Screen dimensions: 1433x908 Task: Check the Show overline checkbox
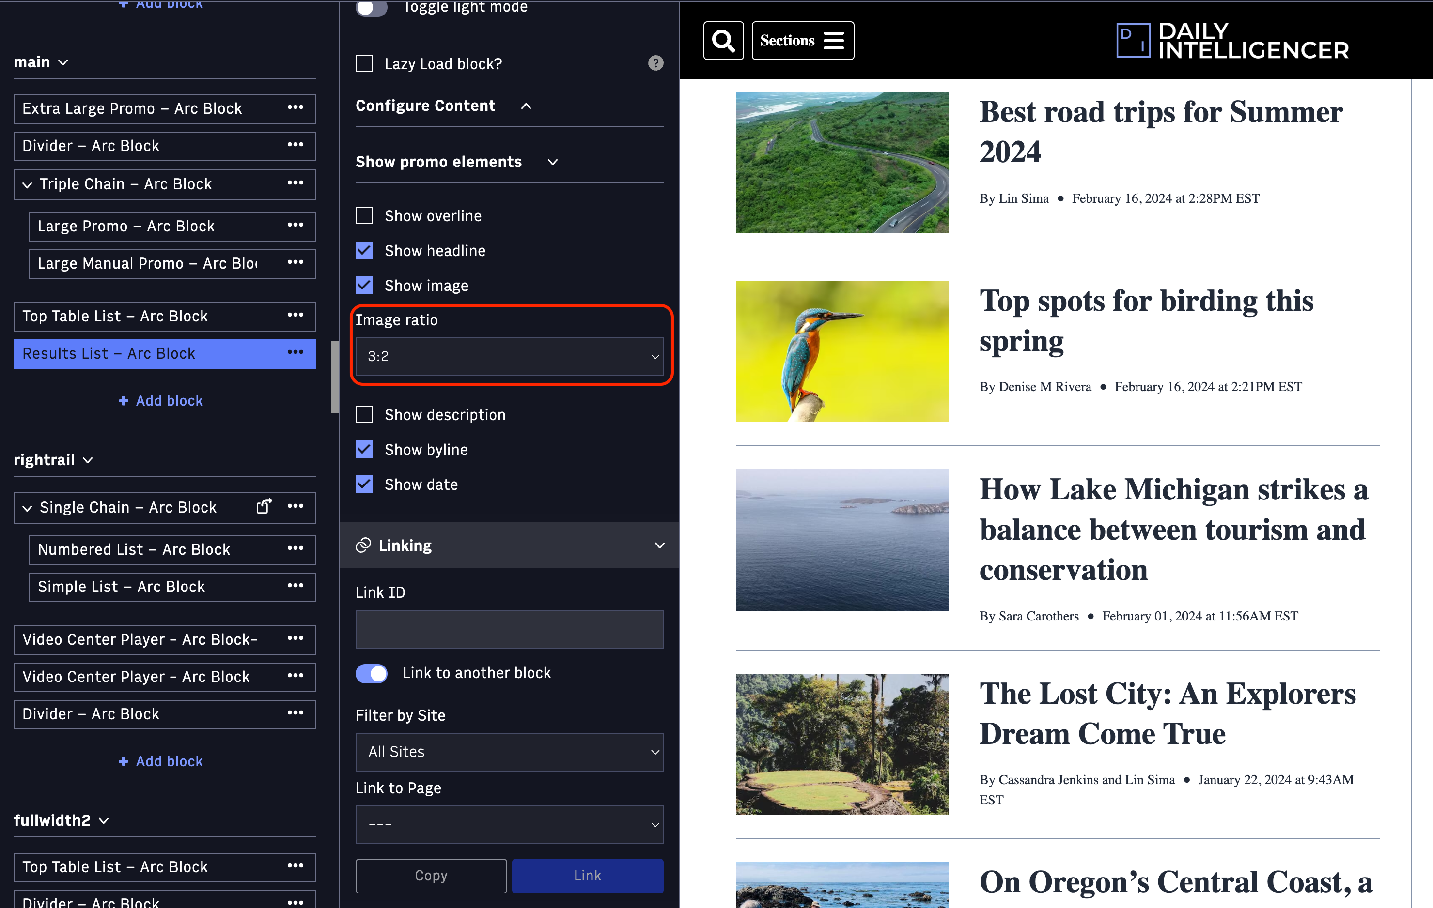(x=364, y=216)
